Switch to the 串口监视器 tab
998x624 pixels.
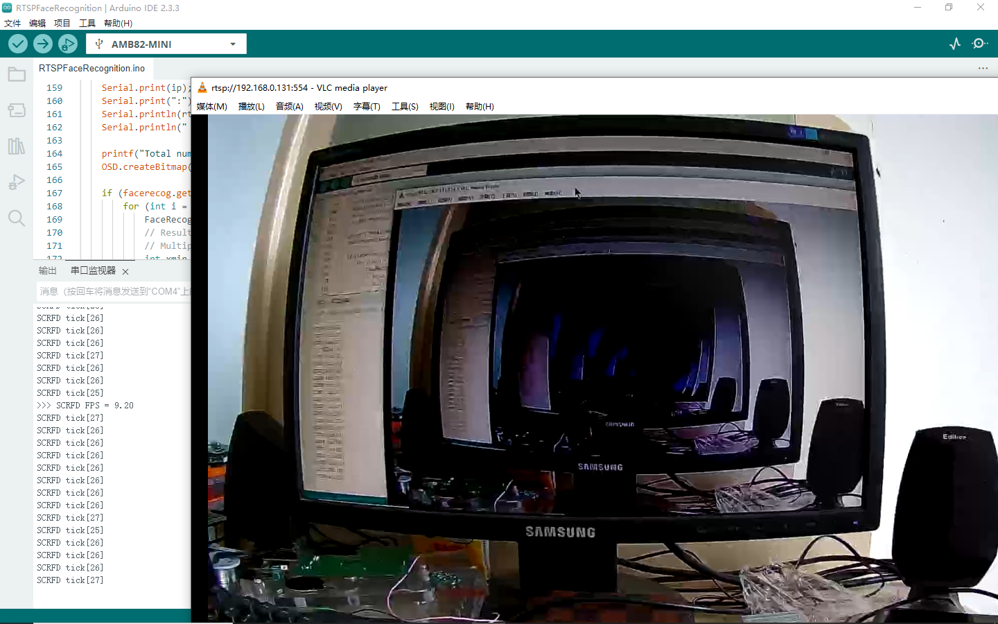[x=93, y=270]
